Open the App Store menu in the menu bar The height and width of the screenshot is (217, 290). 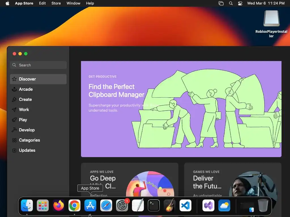point(24,3)
